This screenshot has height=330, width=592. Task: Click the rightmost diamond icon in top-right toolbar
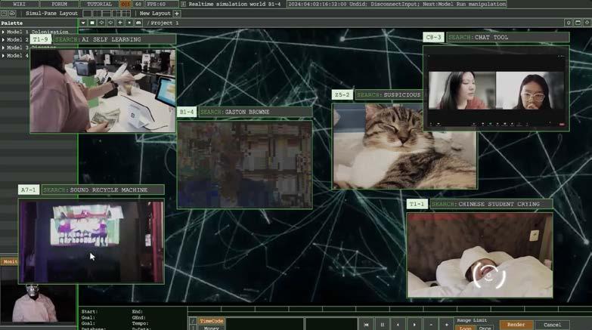pyautogui.click(x=587, y=23)
